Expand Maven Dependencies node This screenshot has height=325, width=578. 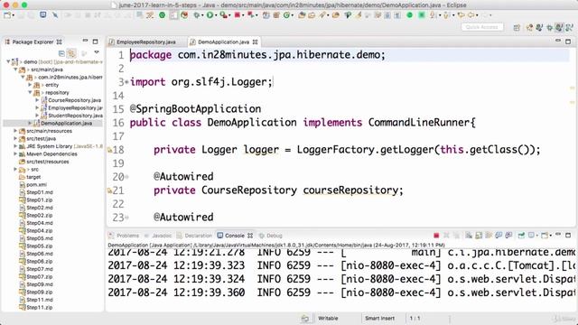(x=15, y=153)
